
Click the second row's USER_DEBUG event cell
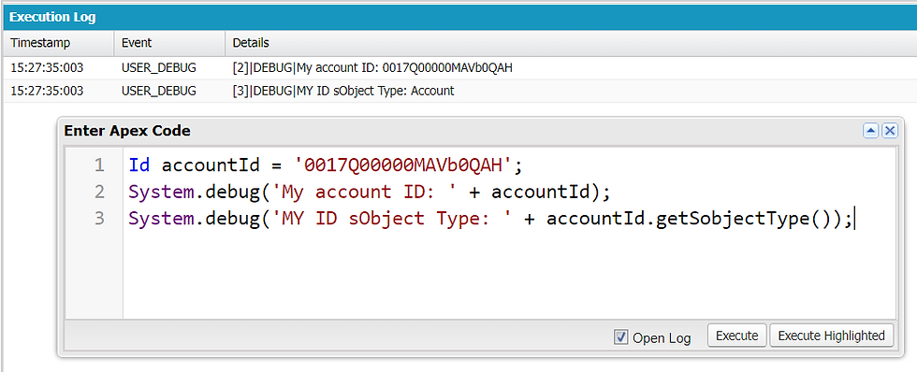pyautogui.click(x=158, y=91)
